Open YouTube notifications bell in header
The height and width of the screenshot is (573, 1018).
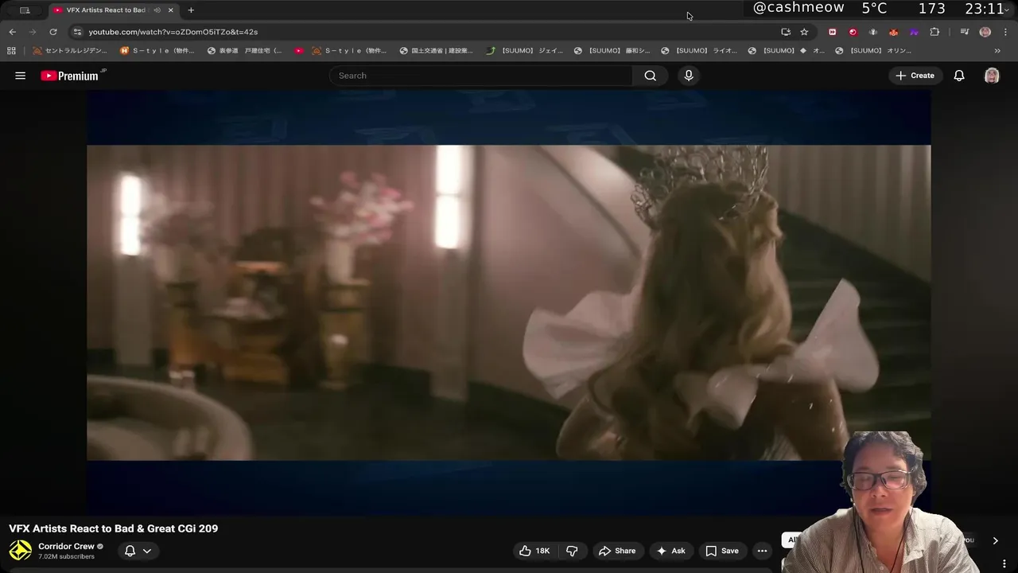[959, 76]
